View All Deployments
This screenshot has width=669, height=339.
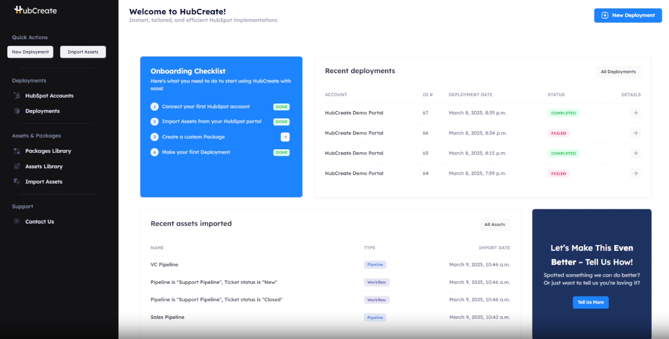(618, 71)
